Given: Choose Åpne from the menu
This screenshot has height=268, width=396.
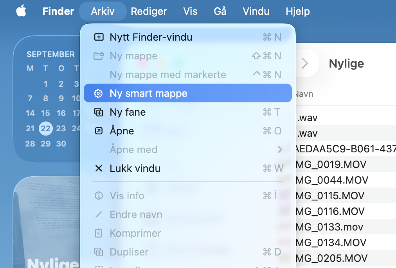Looking at the screenshot, I should click(x=188, y=131).
